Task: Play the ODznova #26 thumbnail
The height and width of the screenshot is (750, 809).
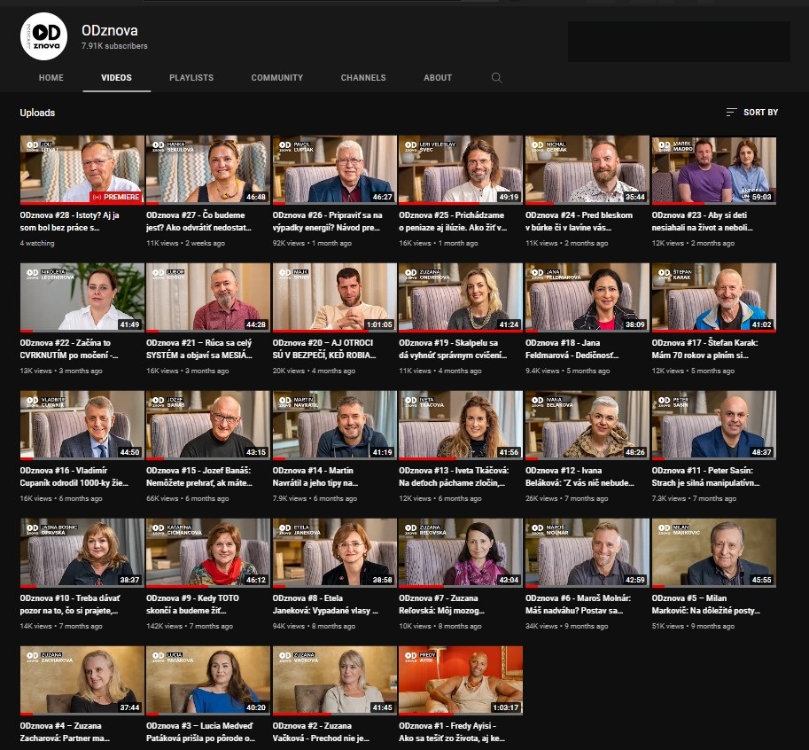Action: point(334,170)
